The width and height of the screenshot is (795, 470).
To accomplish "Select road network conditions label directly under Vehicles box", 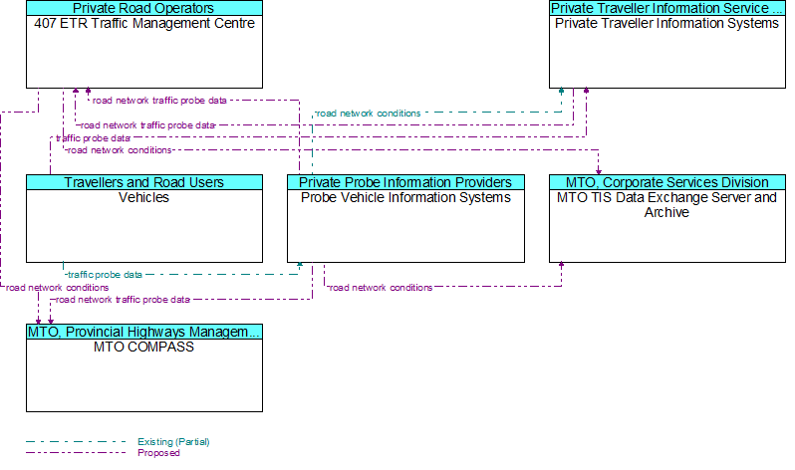I will [x=58, y=288].
